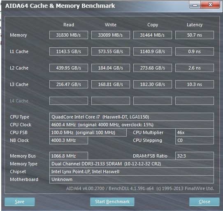
Task: Click L3 Cache Latency 10.3 ns
Action: [195, 84]
